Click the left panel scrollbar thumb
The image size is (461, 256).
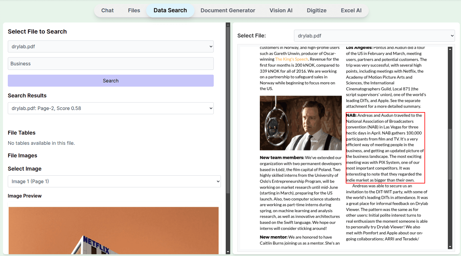pos(228,110)
